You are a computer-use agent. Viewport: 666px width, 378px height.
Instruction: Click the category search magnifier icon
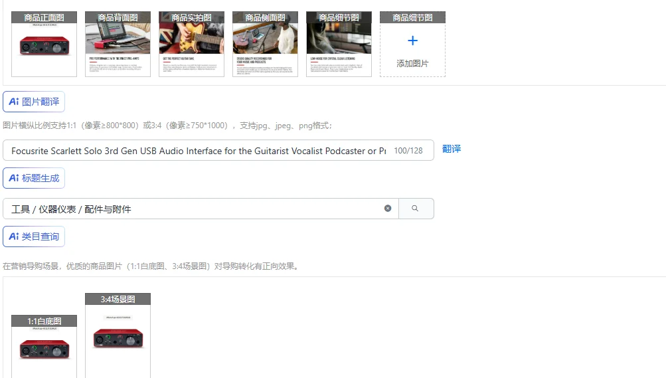(x=415, y=209)
